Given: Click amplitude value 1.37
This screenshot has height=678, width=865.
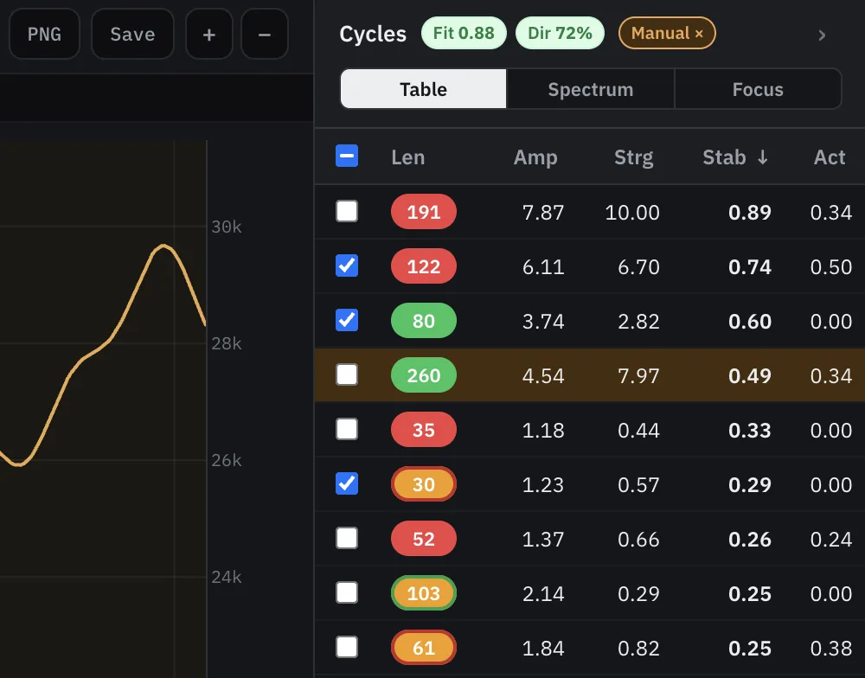Looking at the screenshot, I should click(x=543, y=540).
